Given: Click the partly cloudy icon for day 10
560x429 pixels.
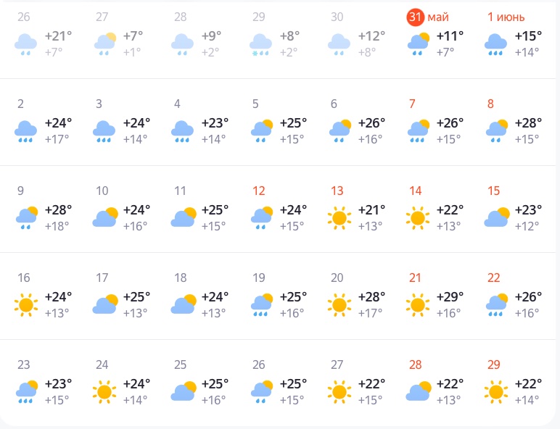Looking at the screenshot, I should click(x=104, y=217).
